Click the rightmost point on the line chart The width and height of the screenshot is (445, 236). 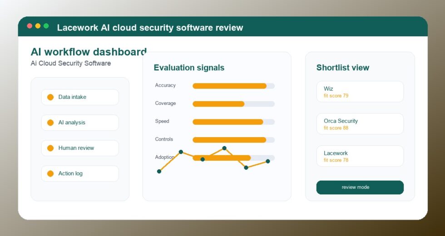click(x=267, y=162)
